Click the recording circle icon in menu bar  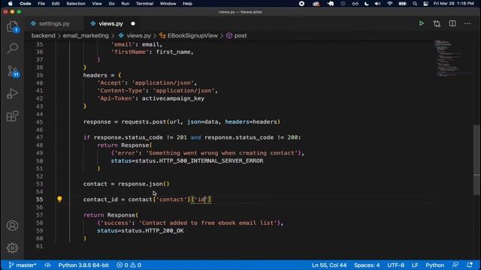[301, 4]
